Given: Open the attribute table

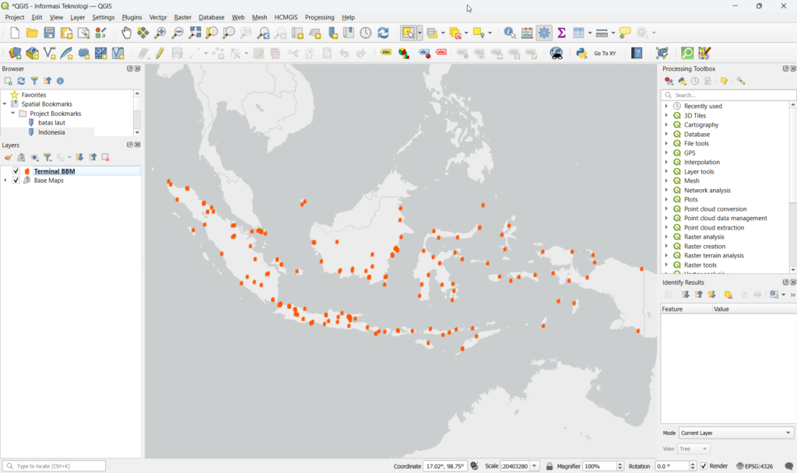Looking at the screenshot, I should click(x=579, y=33).
